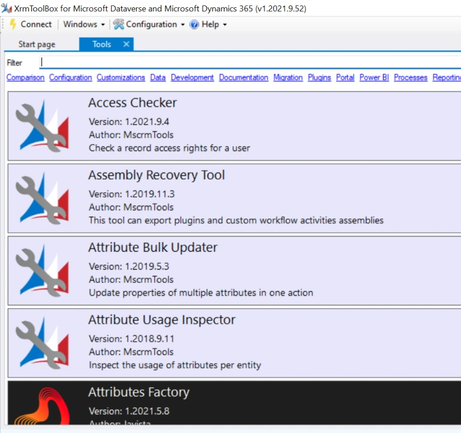Open the Connect menu item
This screenshot has height=433, width=461.
(x=36, y=24)
